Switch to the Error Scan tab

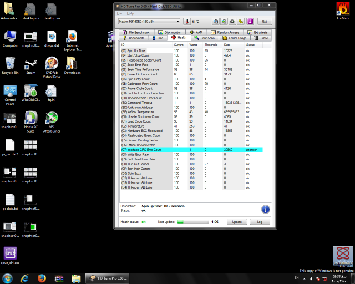click(x=204, y=38)
